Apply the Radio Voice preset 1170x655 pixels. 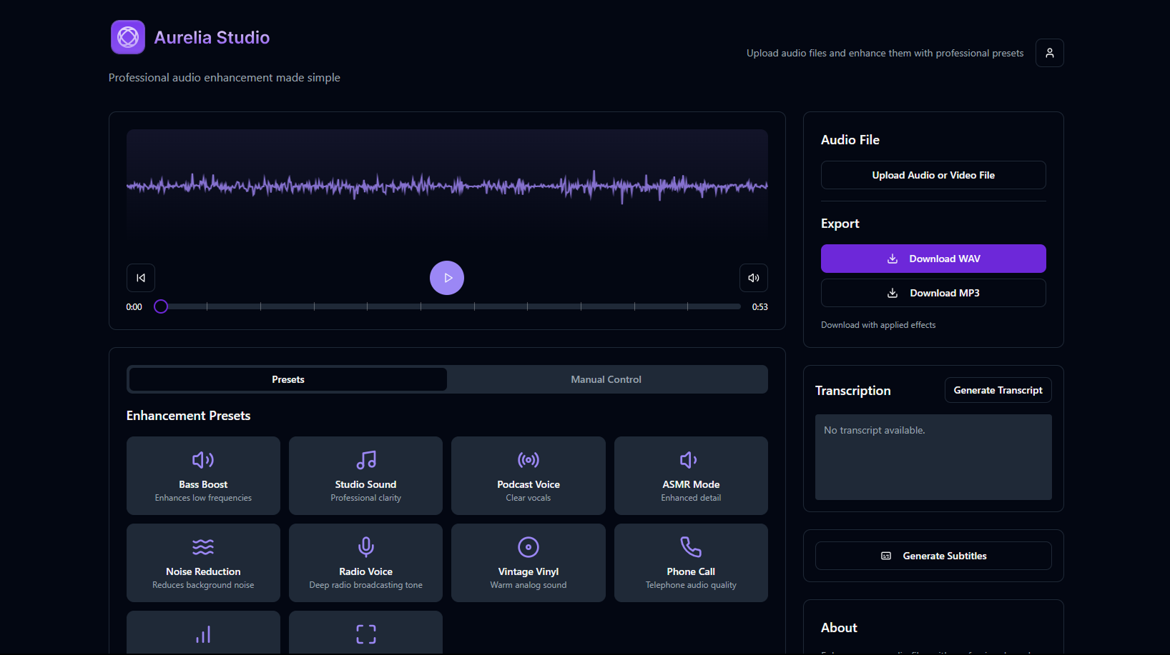click(365, 563)
